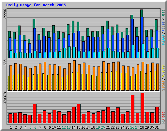Select green weekend day 12 label

64,127
